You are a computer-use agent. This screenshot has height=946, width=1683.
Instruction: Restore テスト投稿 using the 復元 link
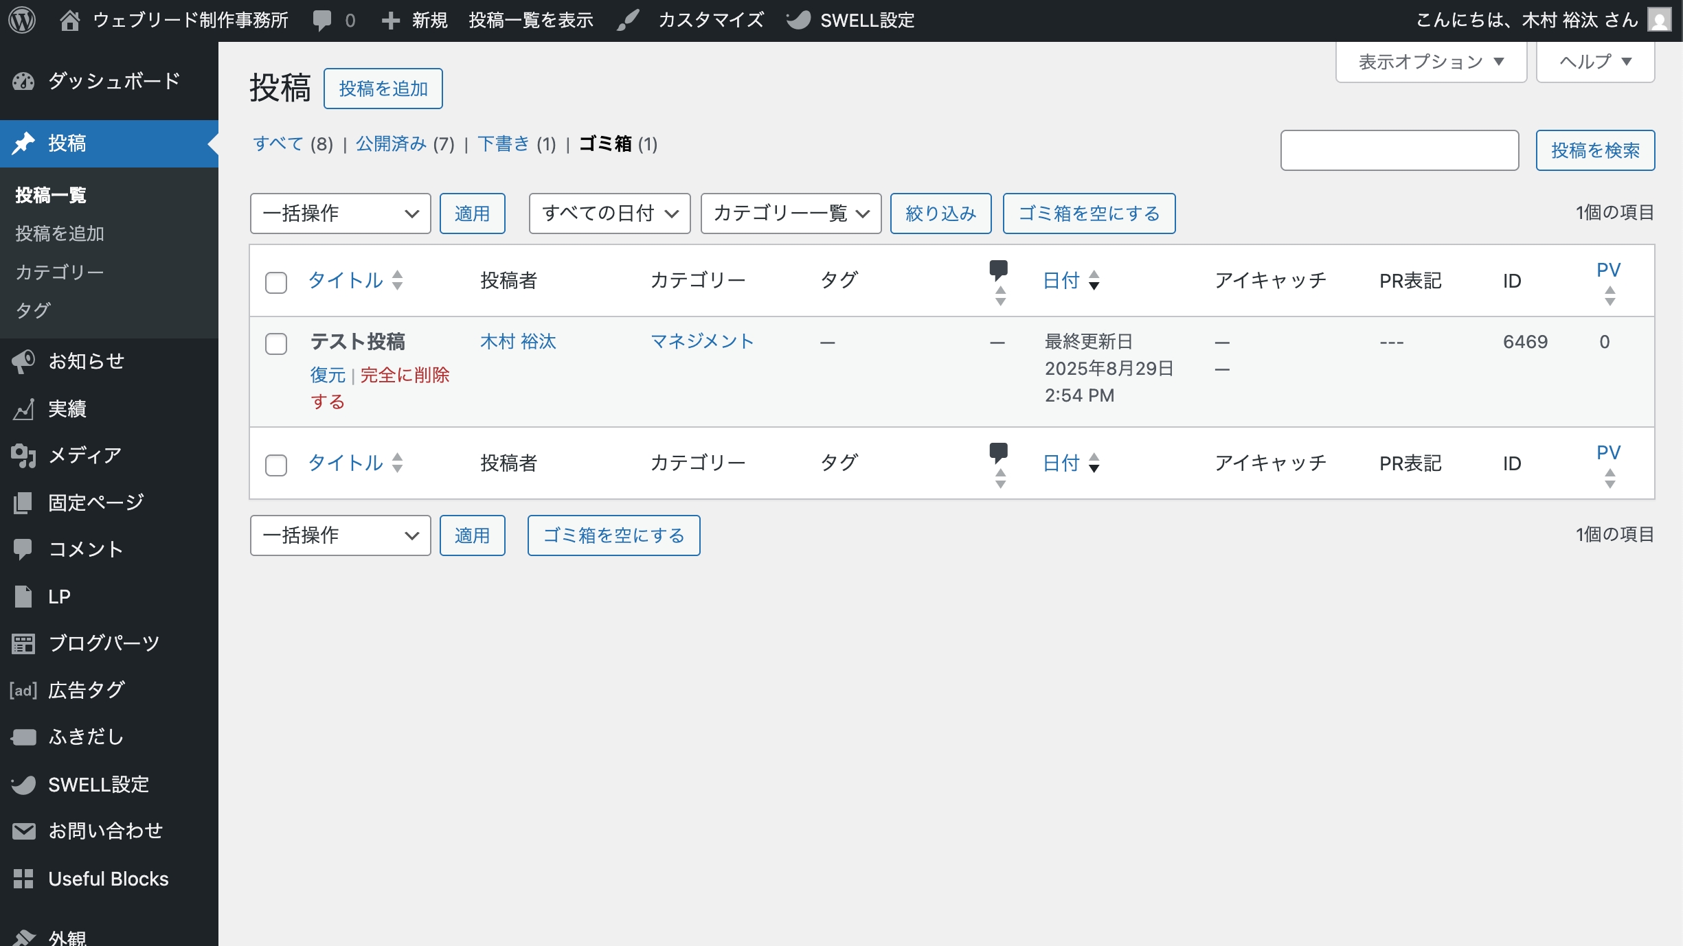(x=327, y=375)
